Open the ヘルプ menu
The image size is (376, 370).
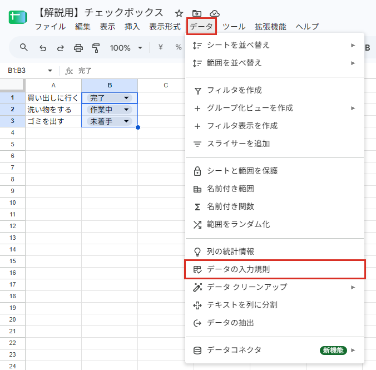click(307, 27)
